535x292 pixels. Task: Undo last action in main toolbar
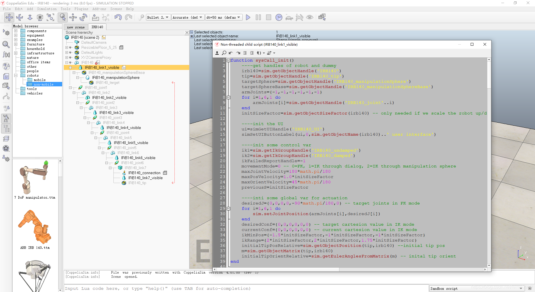tap(118, 17)
